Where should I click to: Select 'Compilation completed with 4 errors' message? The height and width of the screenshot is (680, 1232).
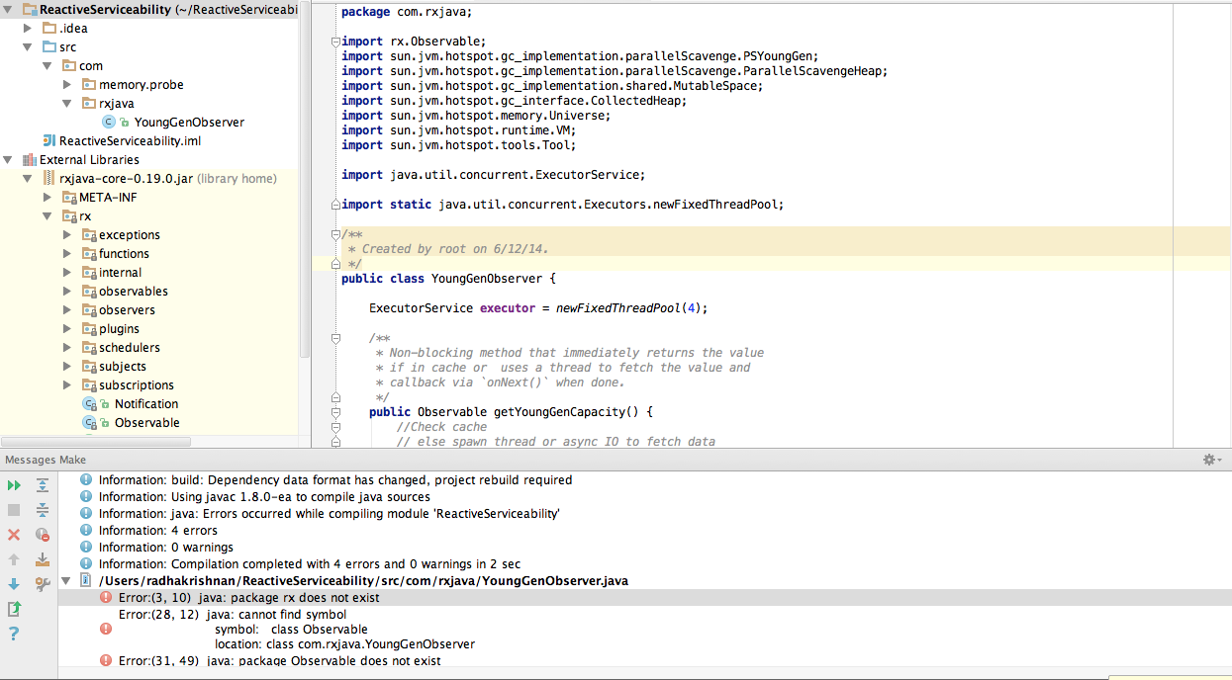[310, 564]
